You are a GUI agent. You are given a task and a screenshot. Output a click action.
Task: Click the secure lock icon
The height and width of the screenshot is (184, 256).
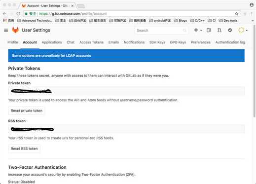26,14
